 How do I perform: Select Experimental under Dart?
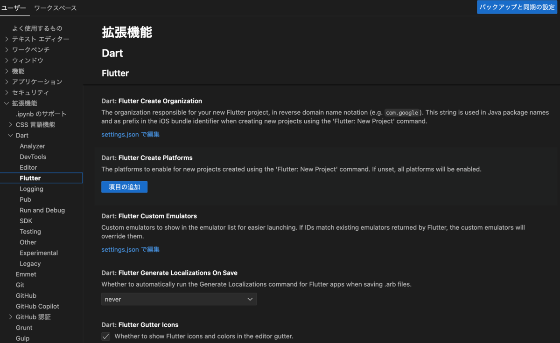pyautogui.click(x=39, y=253)
